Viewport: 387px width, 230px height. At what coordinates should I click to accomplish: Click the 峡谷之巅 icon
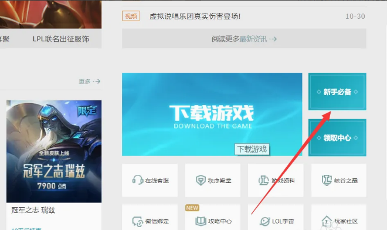(327, 180)
